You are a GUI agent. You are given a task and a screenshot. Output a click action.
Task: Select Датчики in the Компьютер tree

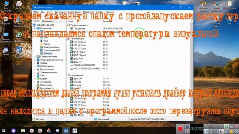tap(47, 54)
